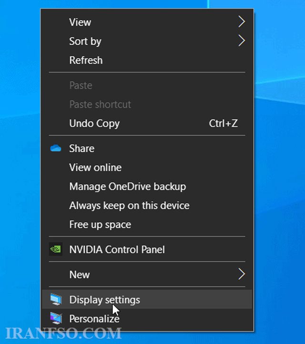305x344 pixels.
Task: Launch NVIDIA Control Panel
Action: pos(147,249)
